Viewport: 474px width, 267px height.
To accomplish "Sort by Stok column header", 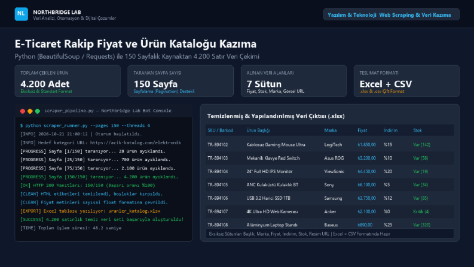I will [417, 130].
